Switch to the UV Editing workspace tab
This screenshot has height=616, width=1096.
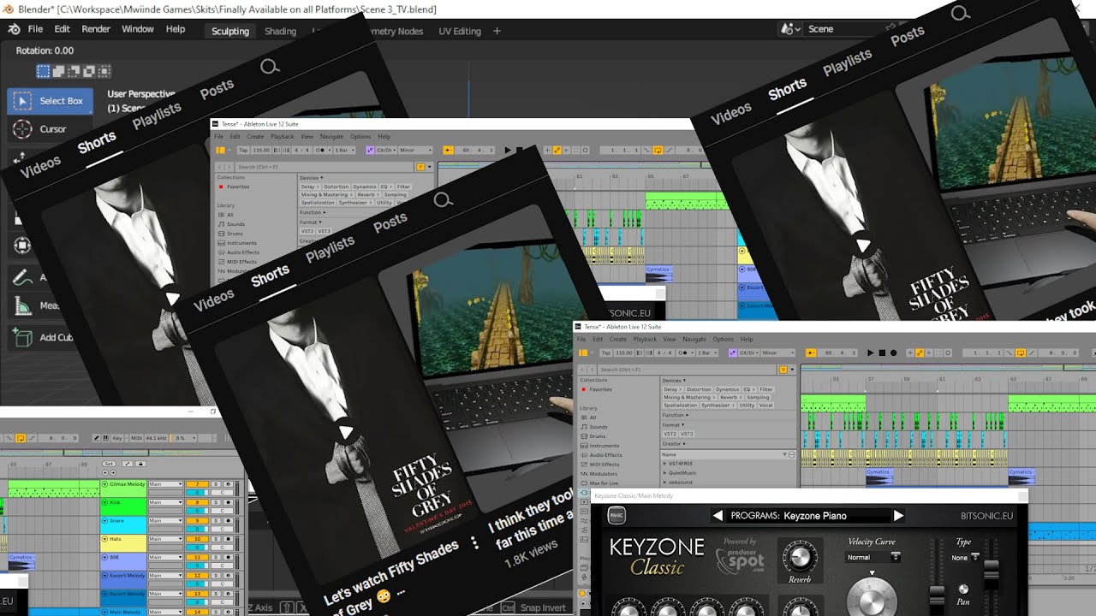pos(460,31)
